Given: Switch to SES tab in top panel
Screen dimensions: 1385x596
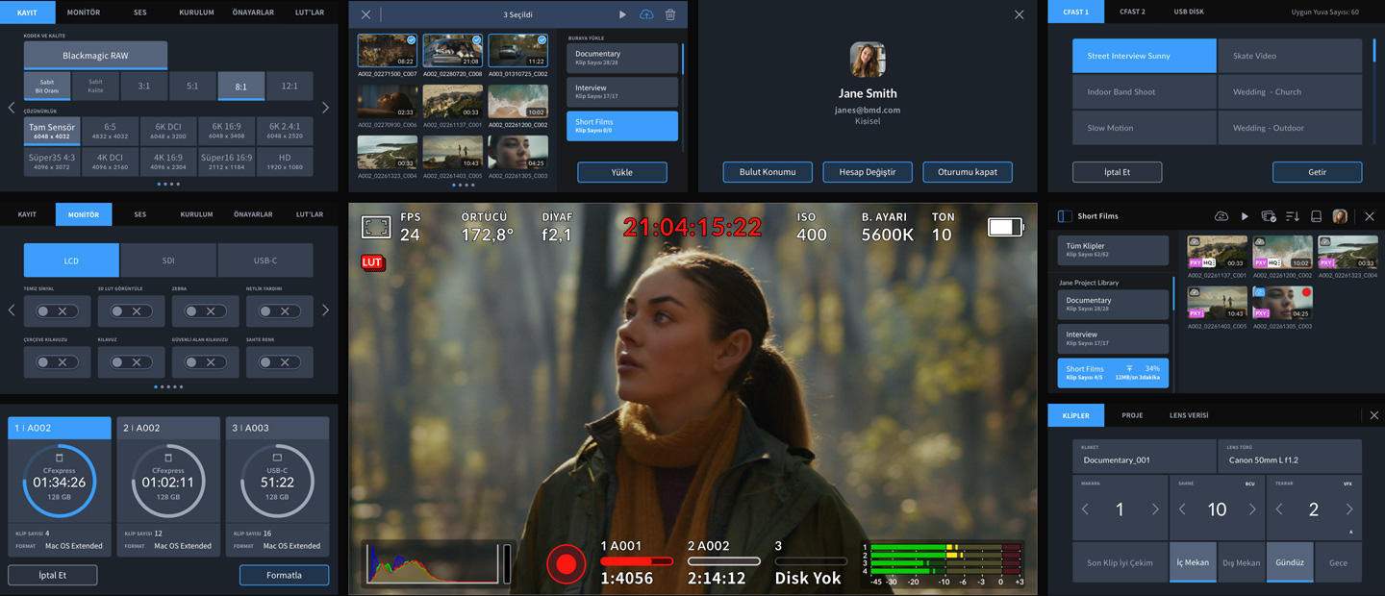Looking at the screenshot, I should [140, 12].
